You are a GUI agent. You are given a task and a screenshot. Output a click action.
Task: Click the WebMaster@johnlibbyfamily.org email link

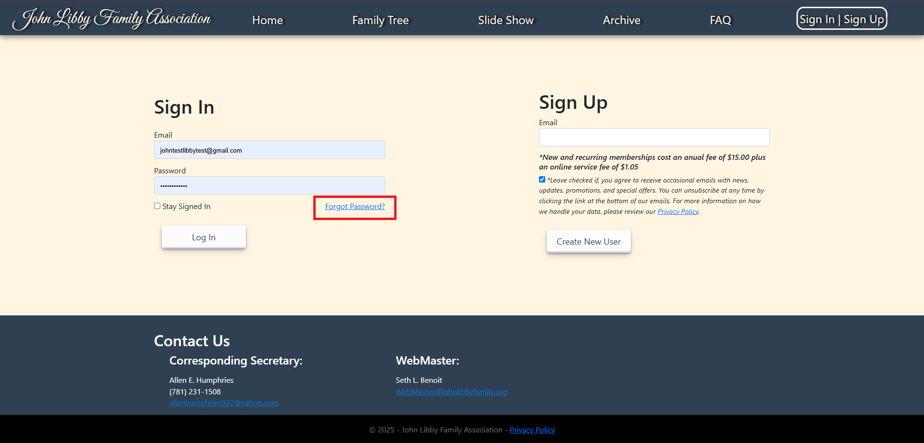coord(451,392)
